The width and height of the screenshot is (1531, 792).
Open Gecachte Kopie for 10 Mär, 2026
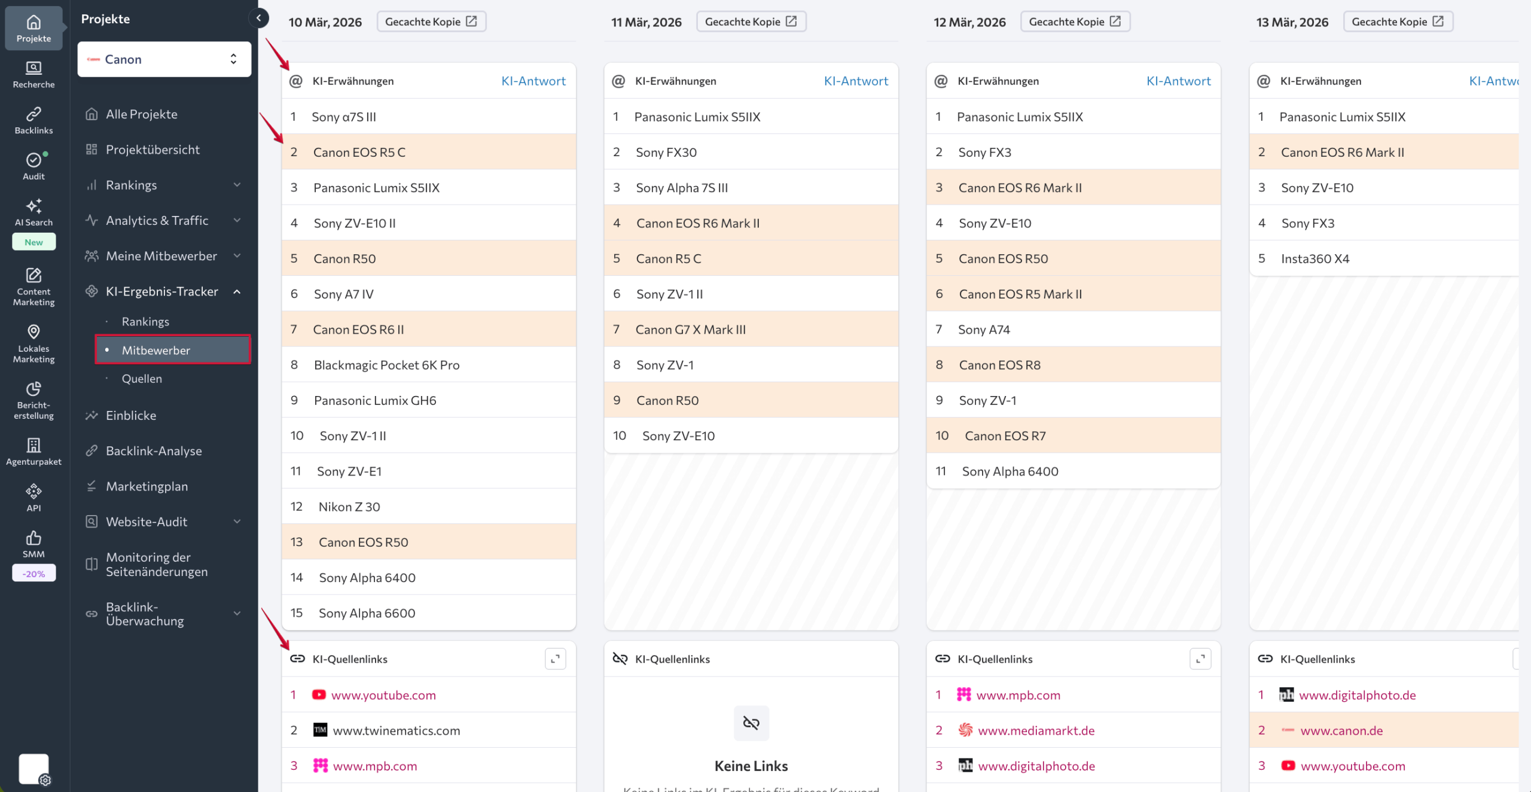[x=431, y=22]
